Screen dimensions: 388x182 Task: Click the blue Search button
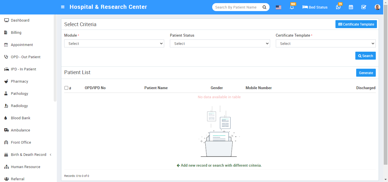tap(365, 56)
